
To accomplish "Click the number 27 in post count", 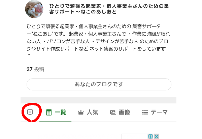I will 30,69.
